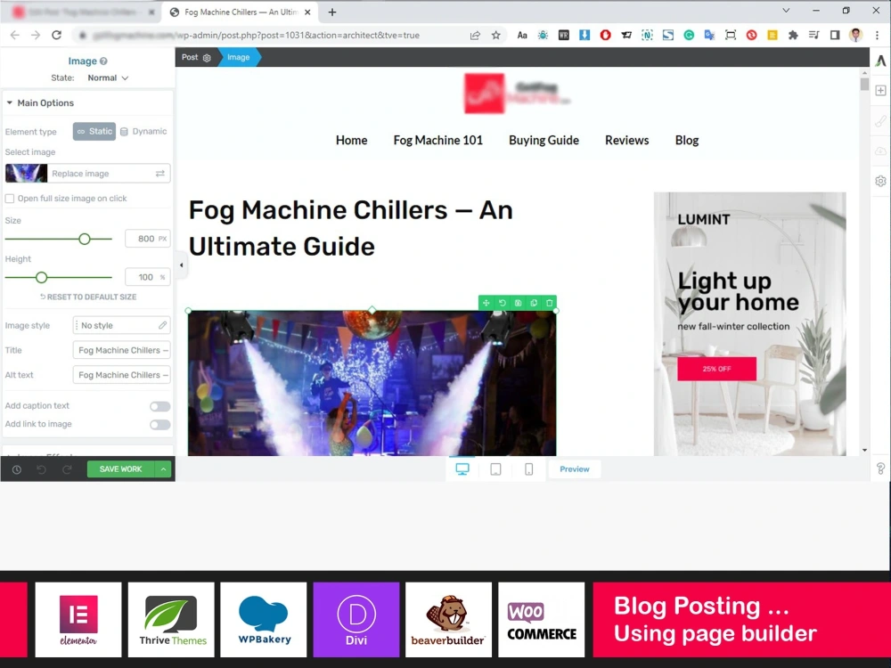Toggle Add link to image switch
The width and height of the screenshot is (891, 668).
159,425
